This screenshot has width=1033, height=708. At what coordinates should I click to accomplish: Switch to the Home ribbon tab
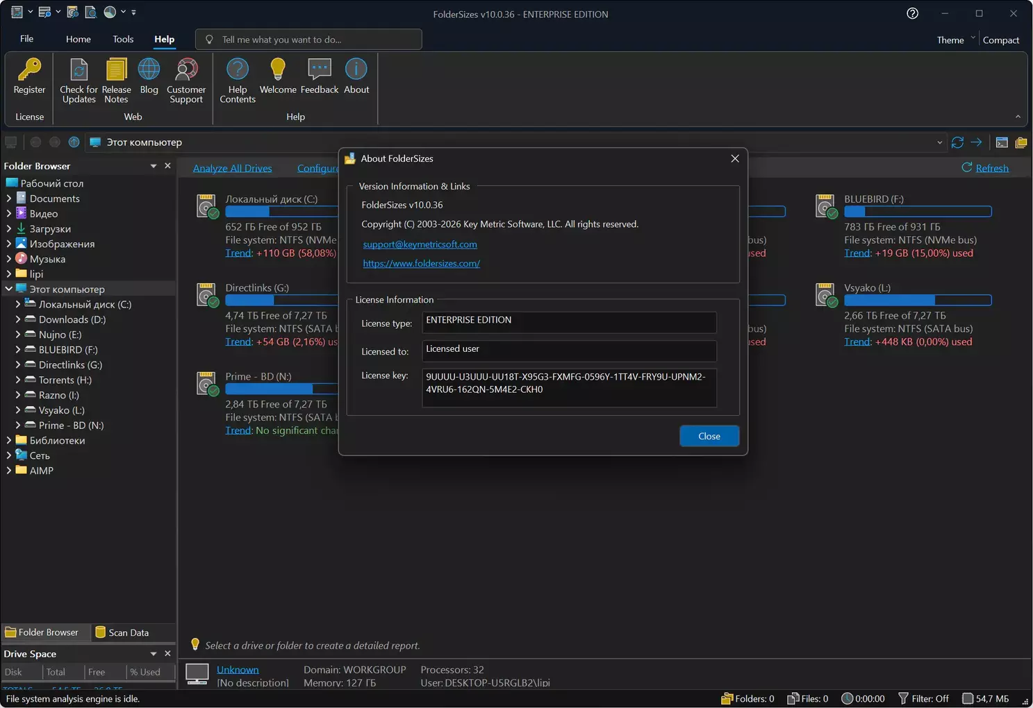(x=78, y=40)
